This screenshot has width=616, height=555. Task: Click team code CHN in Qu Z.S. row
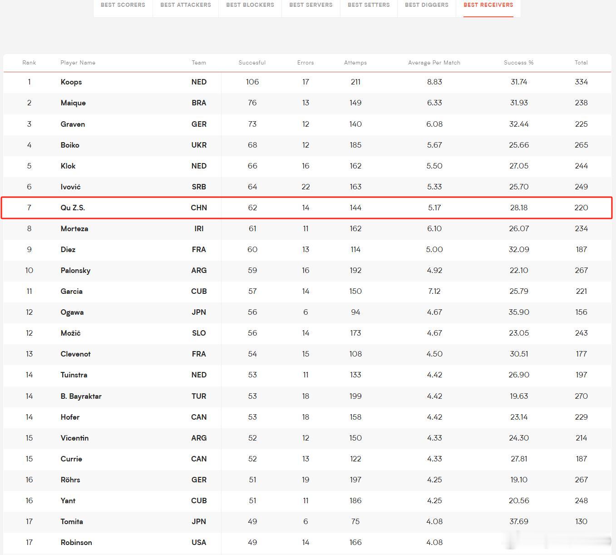point(199,208)
